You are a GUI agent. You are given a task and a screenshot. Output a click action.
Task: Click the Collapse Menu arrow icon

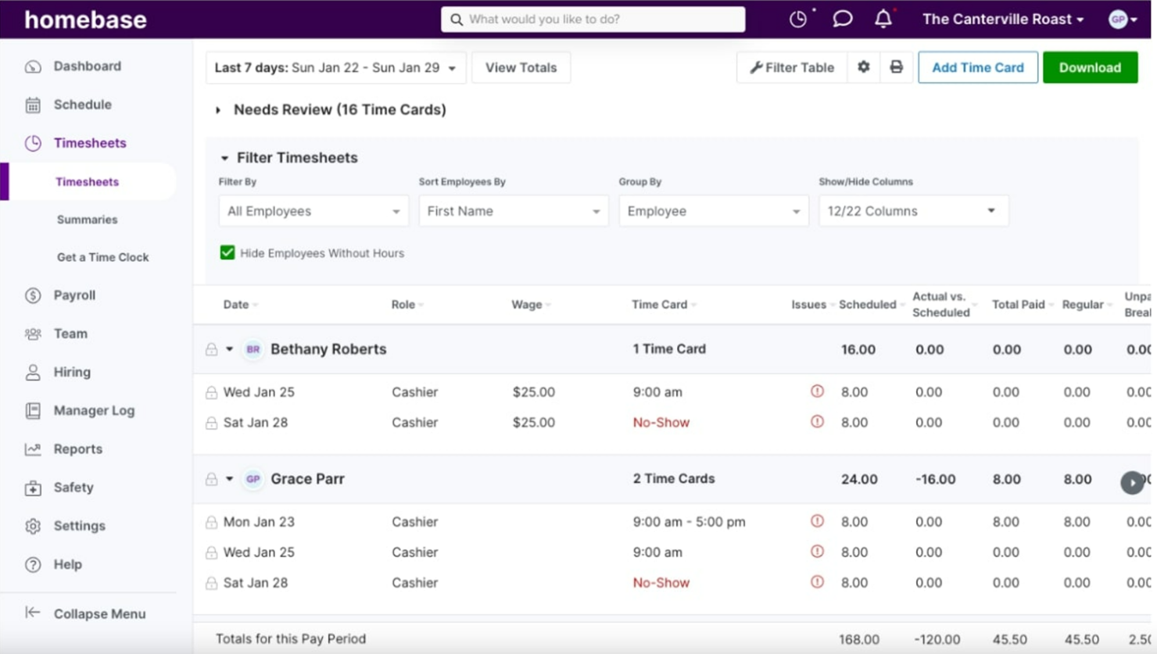[33, 613]
